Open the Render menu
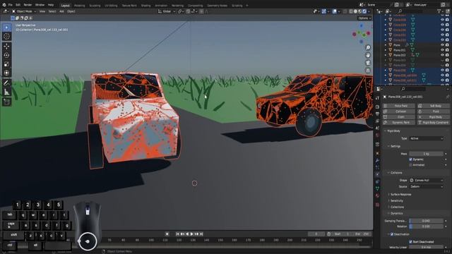Viewport: 452px width, 254px height. pos(28,5)
